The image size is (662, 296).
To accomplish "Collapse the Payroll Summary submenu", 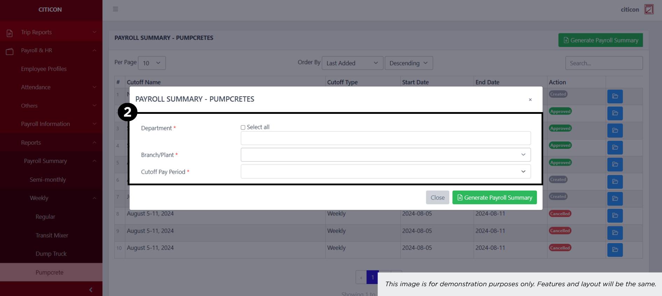I will pyautogui.click(x=51, y=161).
